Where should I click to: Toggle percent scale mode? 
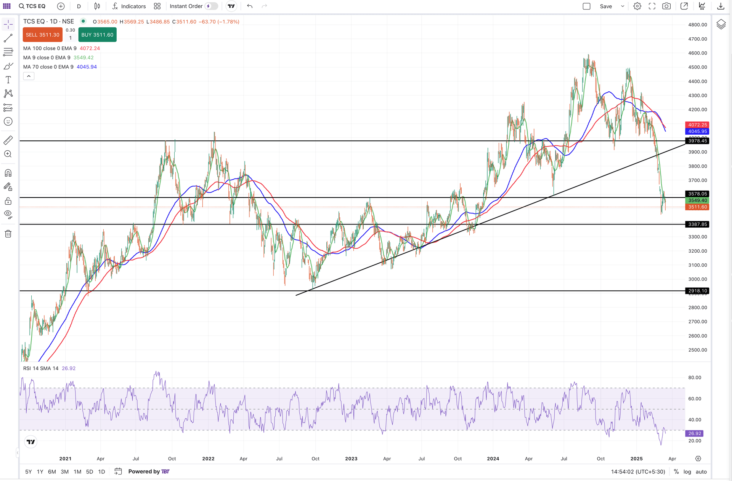(676, 472)
